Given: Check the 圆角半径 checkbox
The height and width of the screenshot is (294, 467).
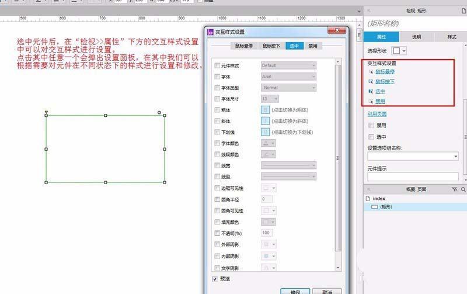Looking at the screenshot, I should click(x=217, y=199).
